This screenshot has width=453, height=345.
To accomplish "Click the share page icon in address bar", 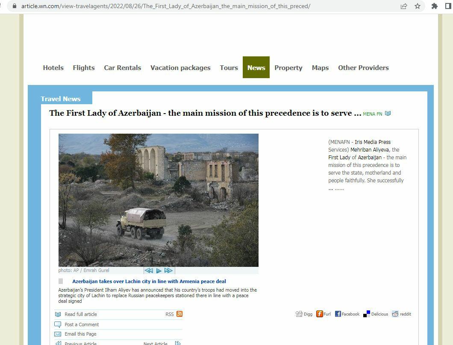I will pos(403,6).
